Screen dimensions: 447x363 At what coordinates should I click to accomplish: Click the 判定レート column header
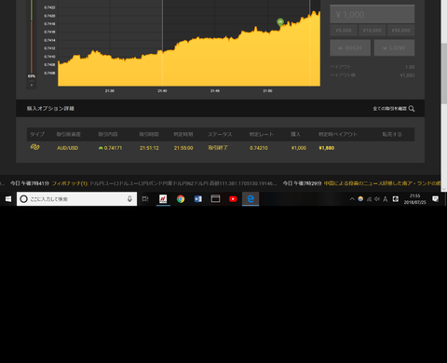262,134
